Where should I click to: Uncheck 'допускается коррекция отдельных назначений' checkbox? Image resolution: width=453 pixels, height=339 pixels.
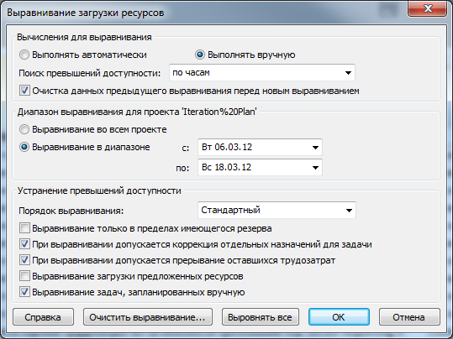[x=24, y=244]
